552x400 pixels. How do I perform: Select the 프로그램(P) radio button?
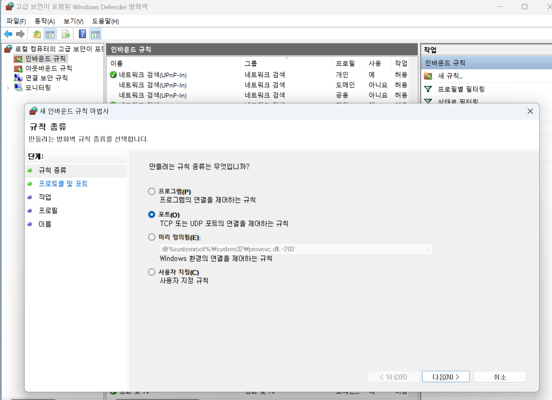tap(152, 191)
